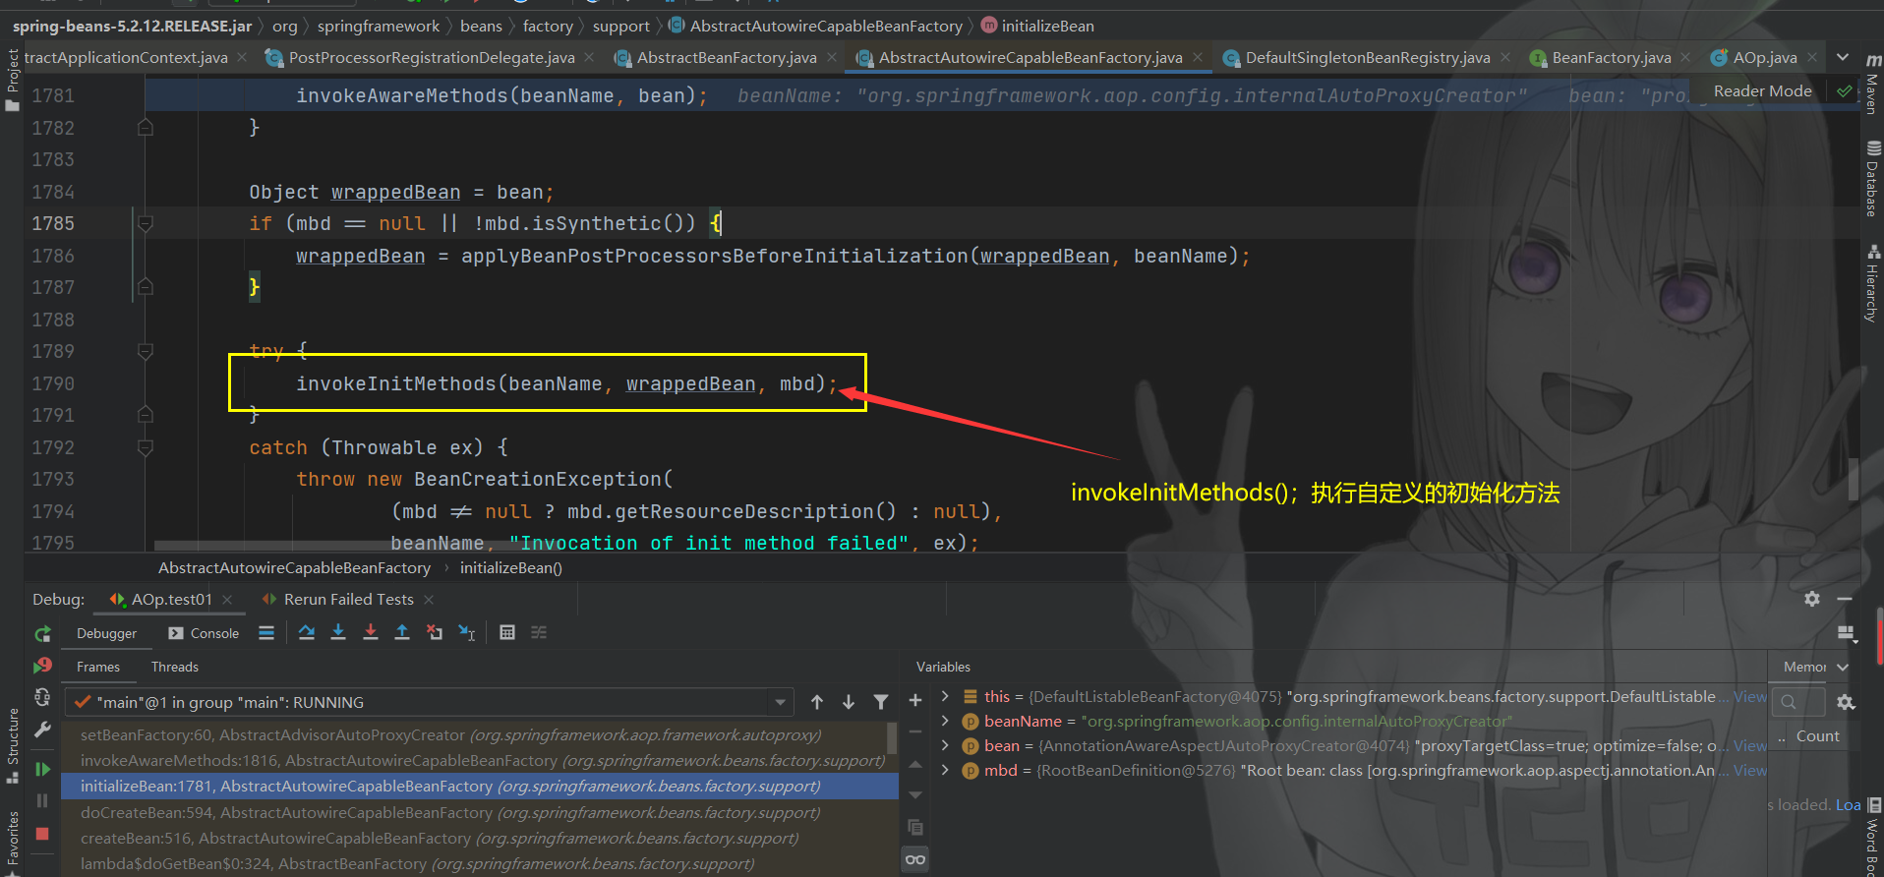Open thread selector dropdown for main thread
Image resolution: width=1884 pixels, height=877 pixels.
[781, 702]
